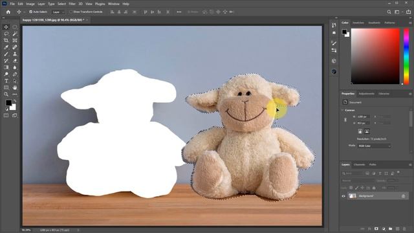Screen dimensions: 414x233
Task: Open the Image menu
Action: coord(30,4)
